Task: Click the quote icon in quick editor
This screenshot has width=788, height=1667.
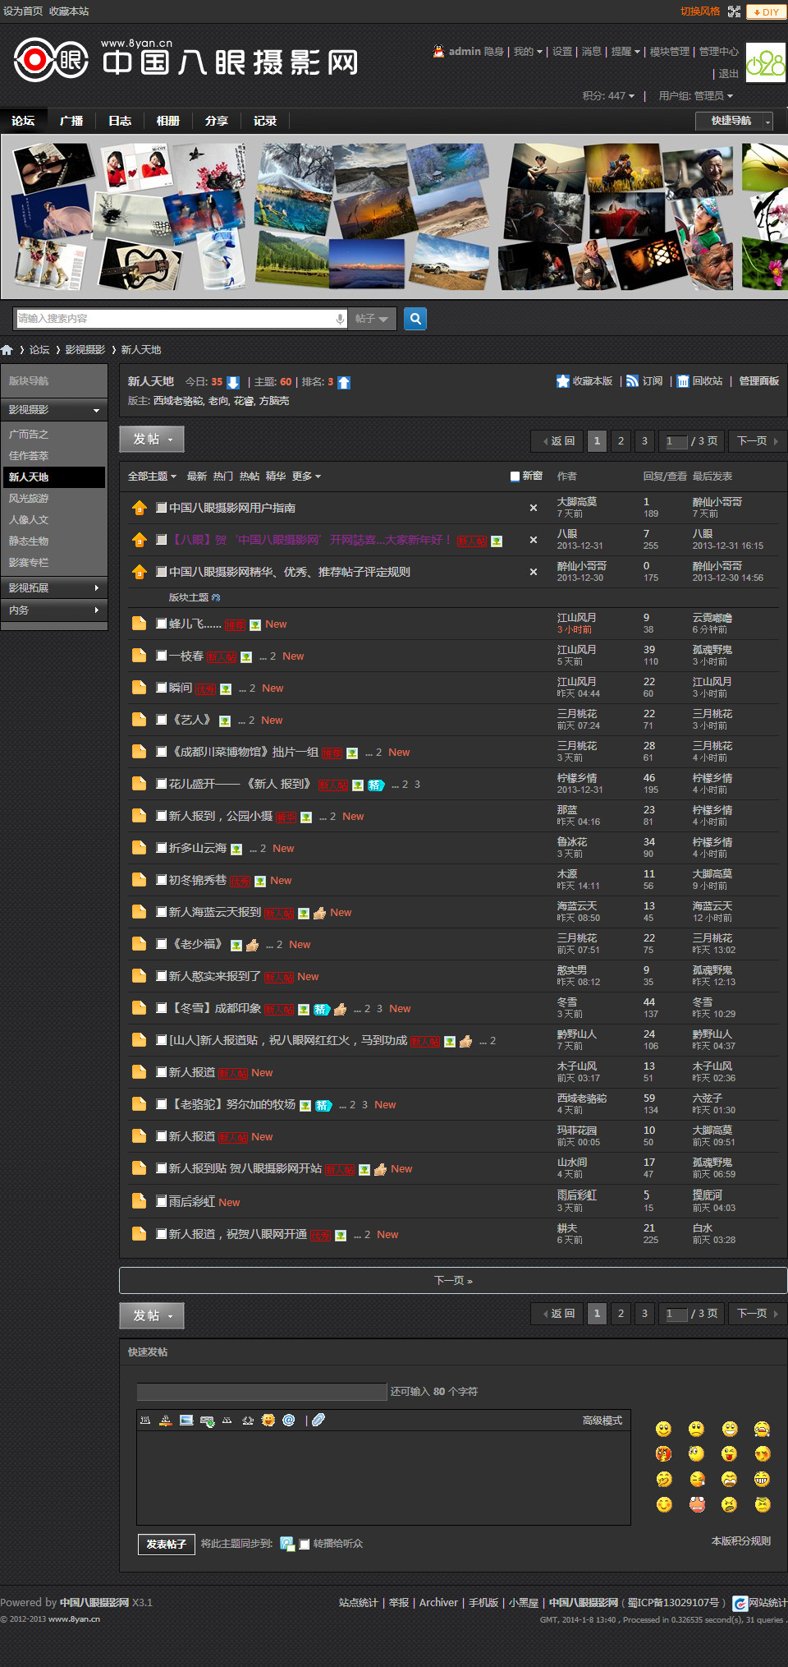Action: tap(227, 1420)
